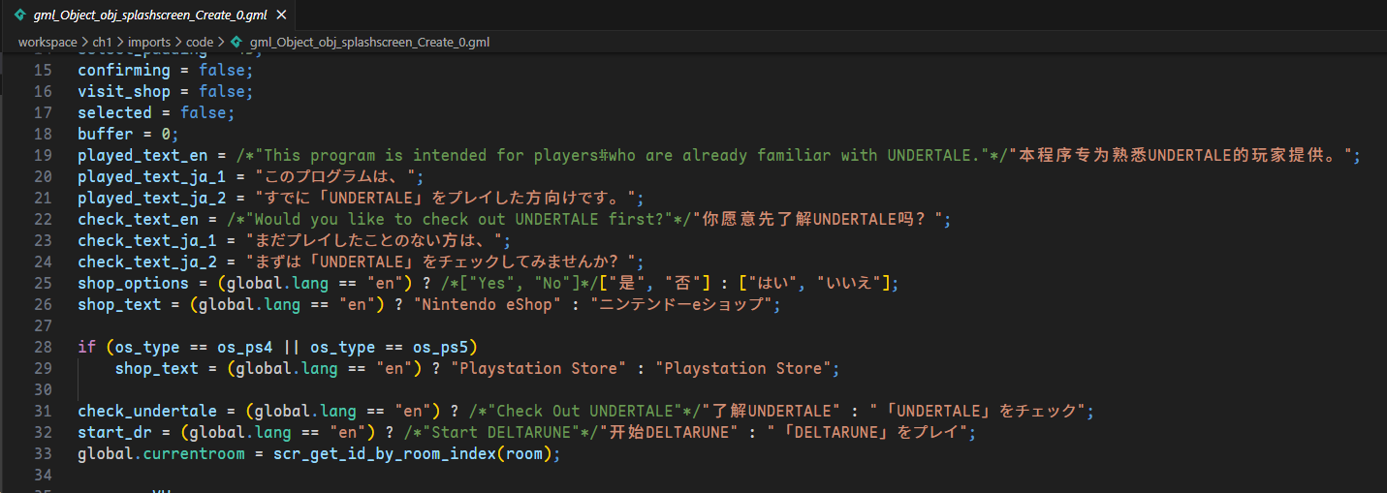Open the imports breadcrumb segment
1387x493 pixels.
click(149, 43)
